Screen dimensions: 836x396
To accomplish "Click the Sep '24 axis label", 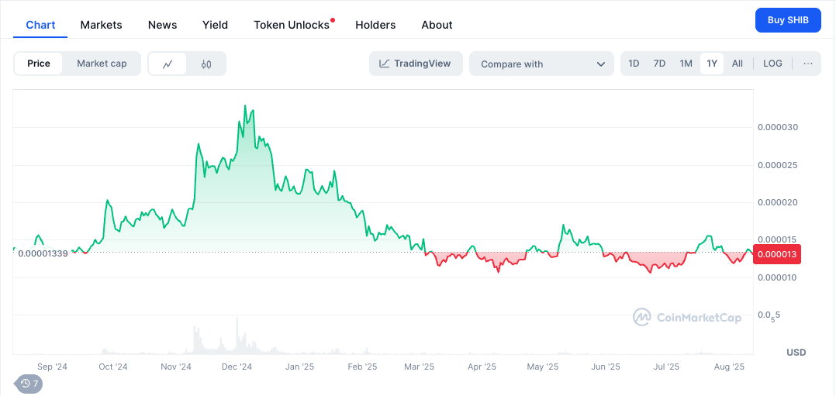I will pyautogui.click(x=53, y=367).
